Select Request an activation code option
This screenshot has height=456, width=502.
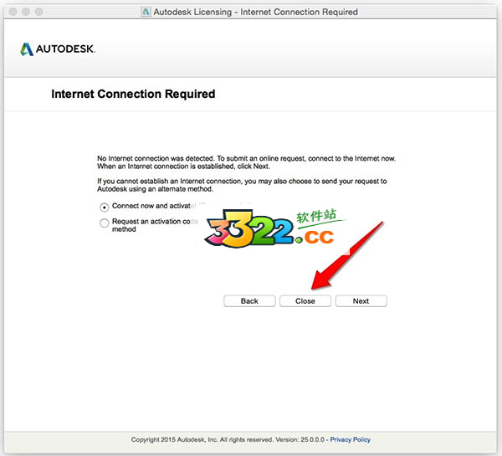coord(104,223)
